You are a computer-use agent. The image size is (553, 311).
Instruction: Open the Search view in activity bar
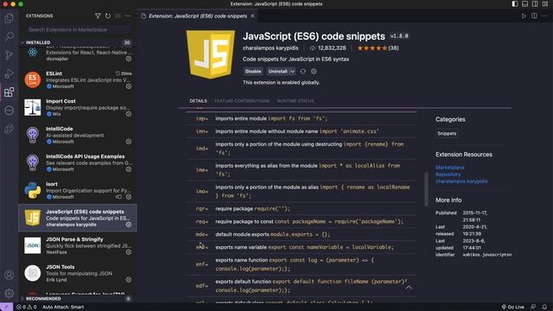(x=10, y=36)
